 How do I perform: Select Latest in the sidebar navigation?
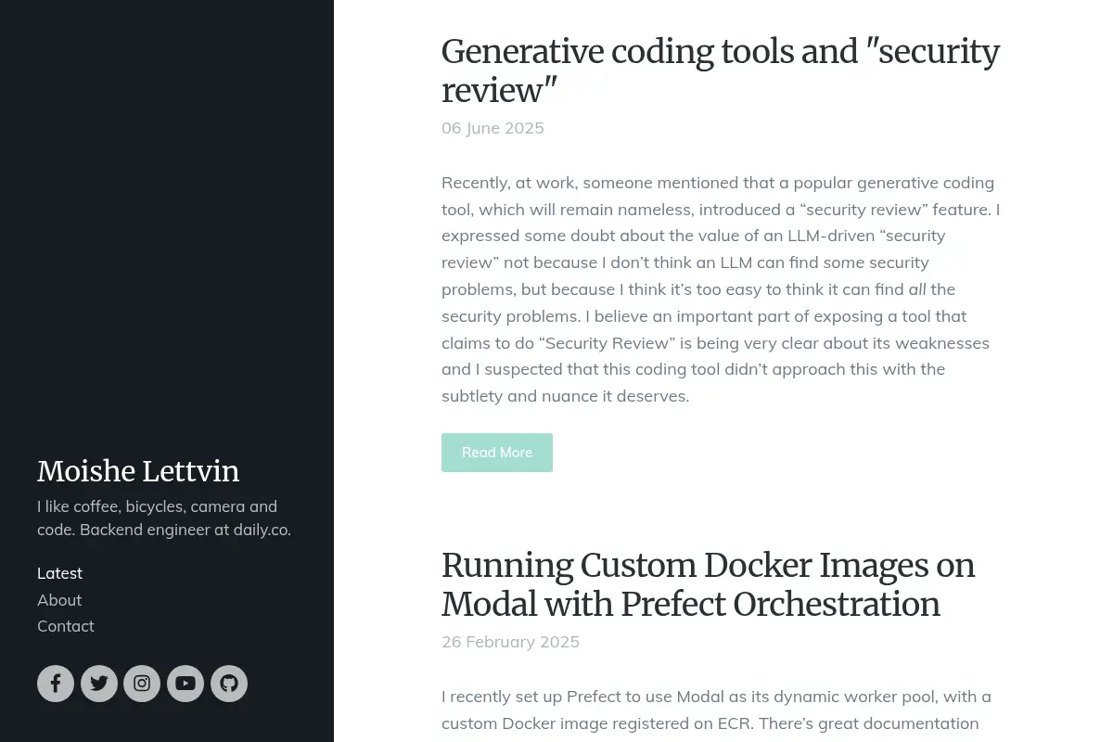click(59, 573)
